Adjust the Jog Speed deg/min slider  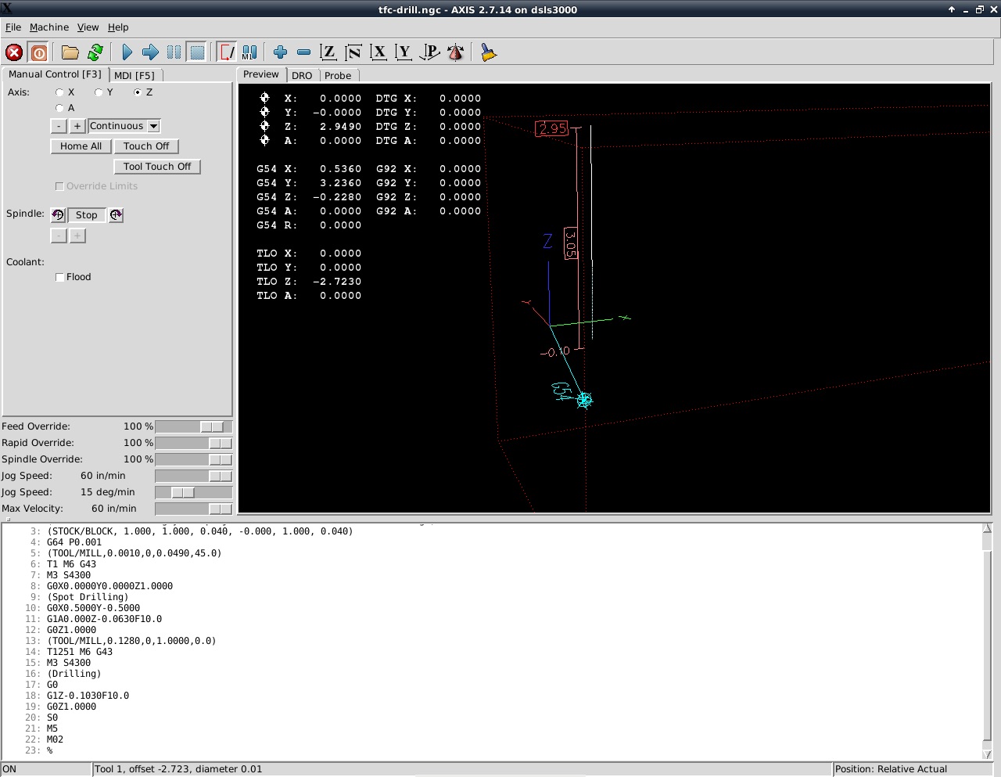(x=194, y=492)
